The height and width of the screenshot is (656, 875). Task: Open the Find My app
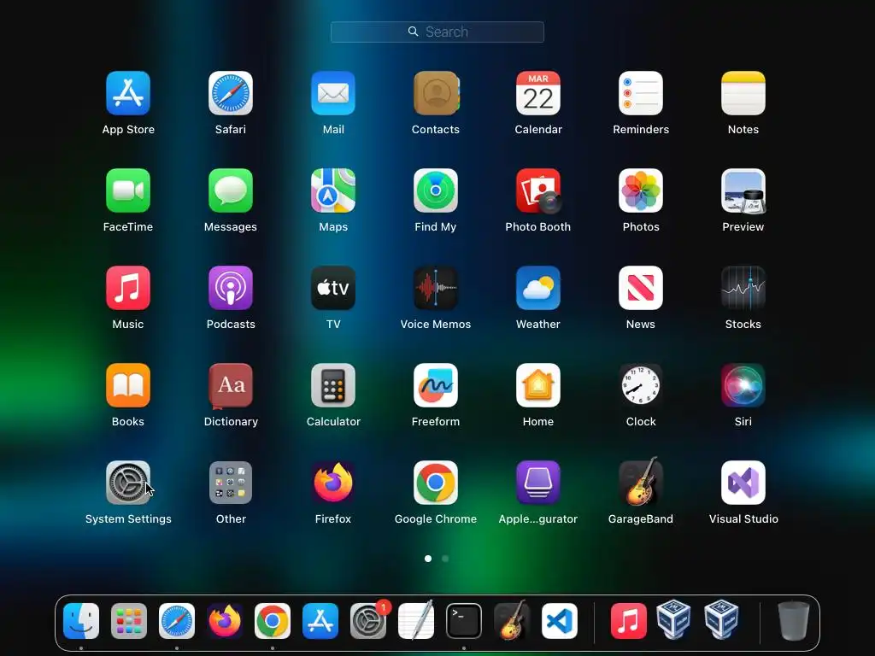pos(436,190)
